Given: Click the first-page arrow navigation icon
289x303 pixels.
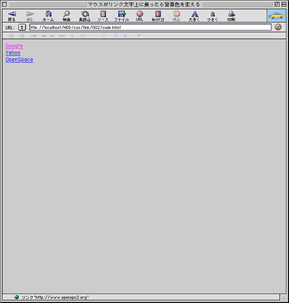Looking at the screenshot, I should coord(34,36).
